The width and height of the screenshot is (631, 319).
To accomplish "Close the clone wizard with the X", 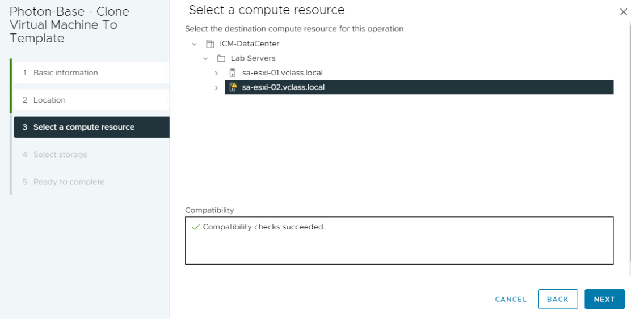I will tap(624, 12).
